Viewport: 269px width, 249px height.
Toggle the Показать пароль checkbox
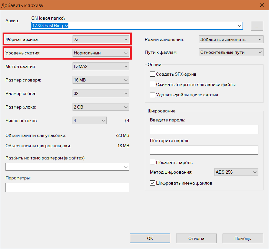point(153,162)
